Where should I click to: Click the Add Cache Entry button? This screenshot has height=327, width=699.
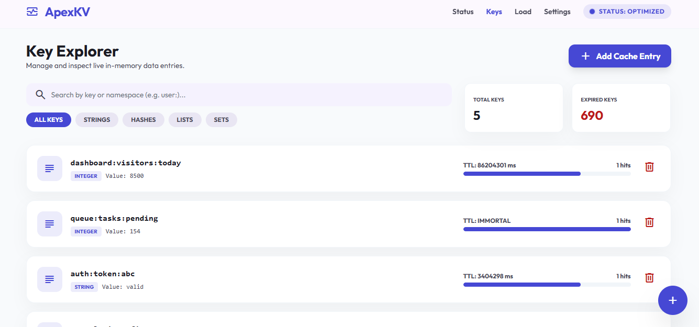pos(620,56)
